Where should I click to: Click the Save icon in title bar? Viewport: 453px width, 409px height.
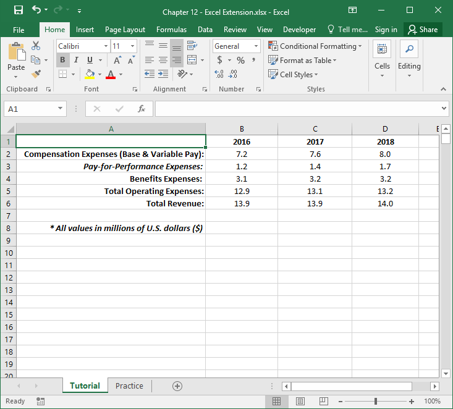point(19,11)
